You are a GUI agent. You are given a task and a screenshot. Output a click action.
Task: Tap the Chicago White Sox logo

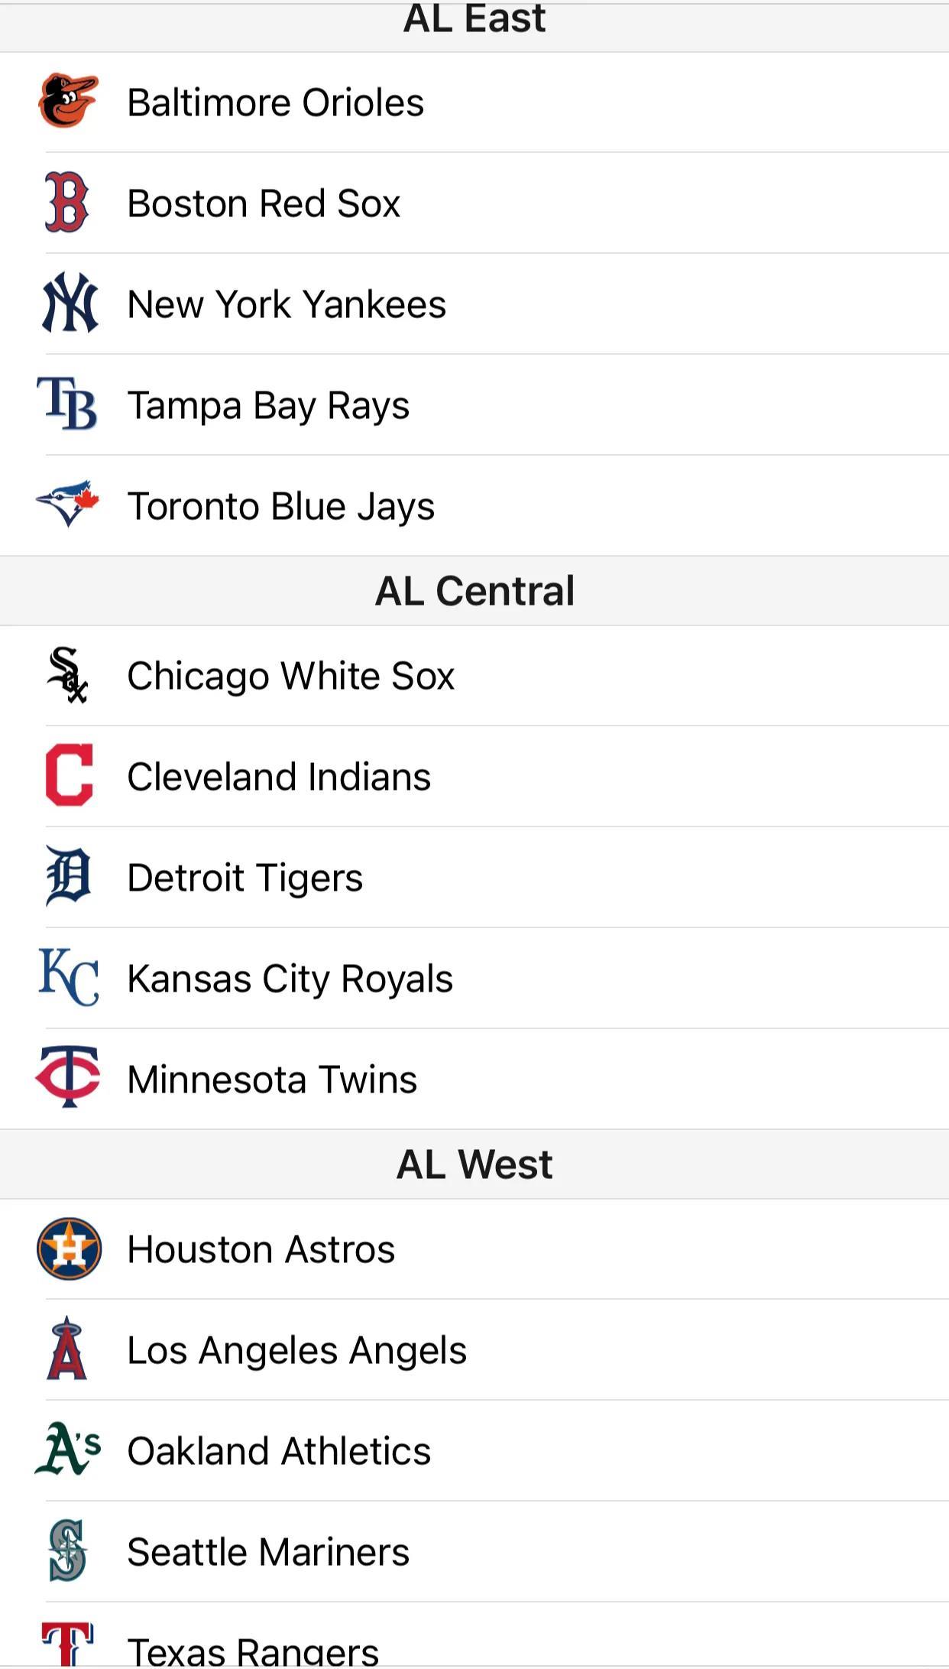click(x=67, y=675)
